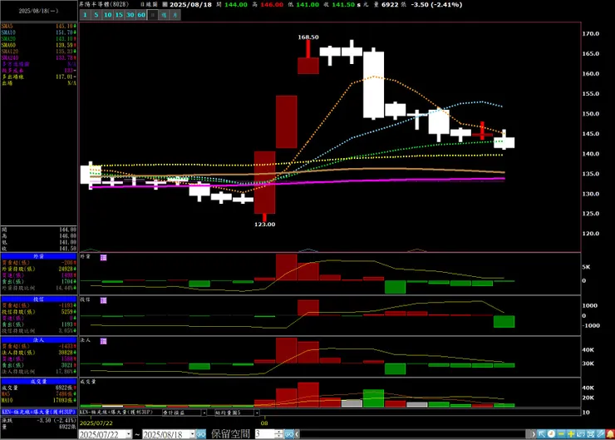This screenshot has width=615, height=440.
Task: Click the 2025/08/18 date box at top left
Action: 39,11
